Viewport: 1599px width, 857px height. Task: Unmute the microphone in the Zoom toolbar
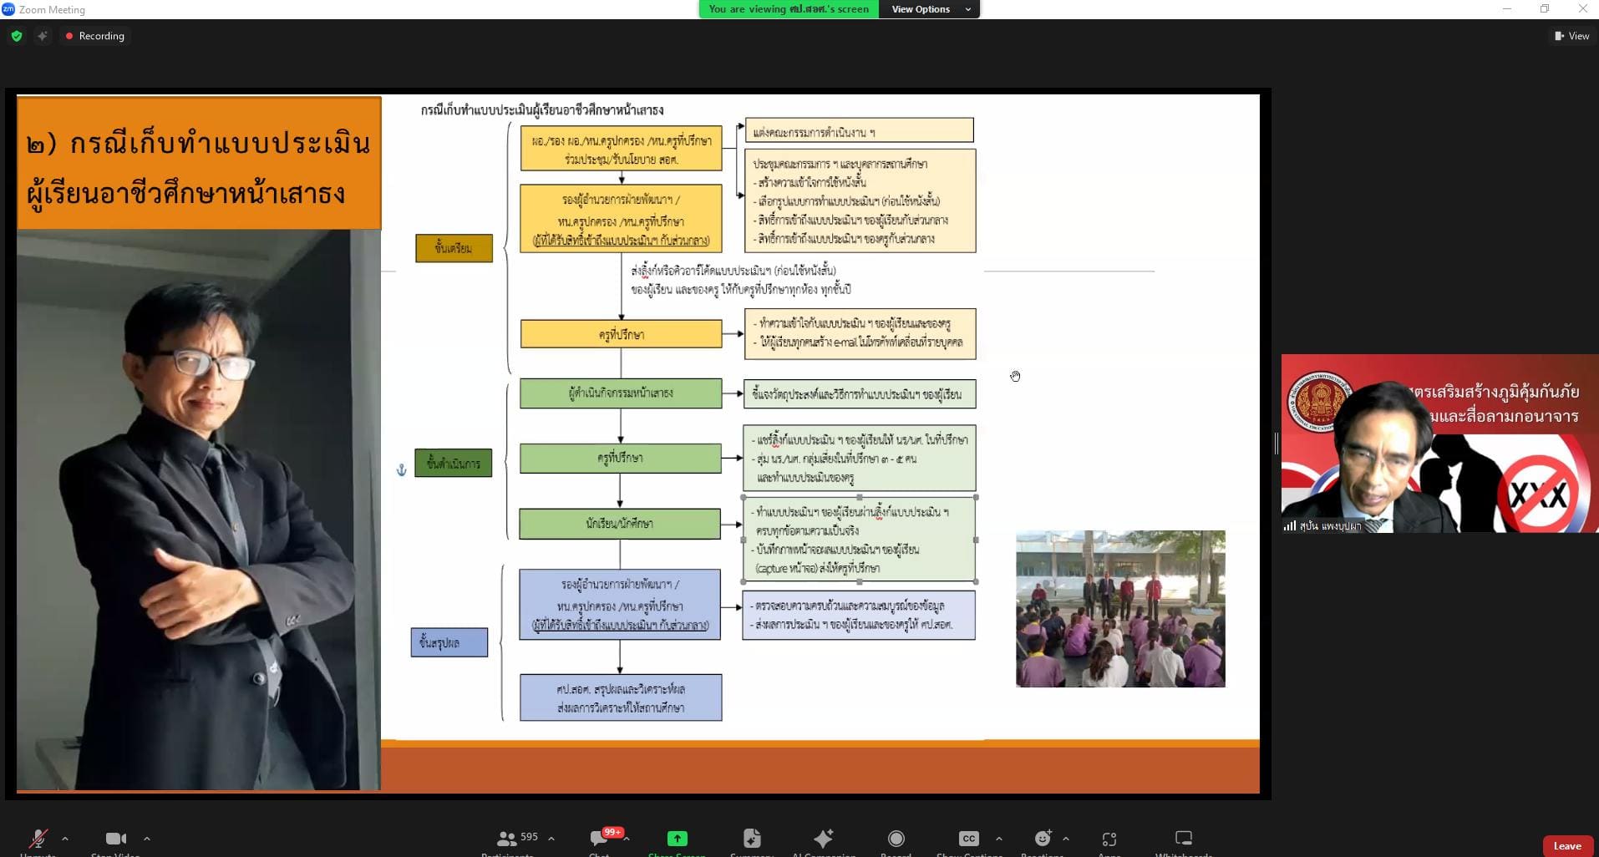point(38,839)
